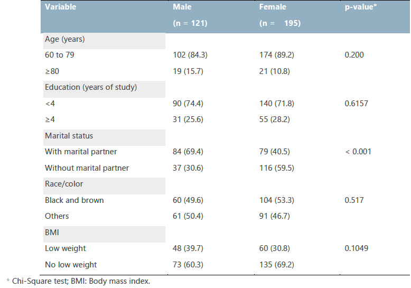Screen dimensions: 411x288
Task: Select the Male column header
Action: [x=182, y=7]
